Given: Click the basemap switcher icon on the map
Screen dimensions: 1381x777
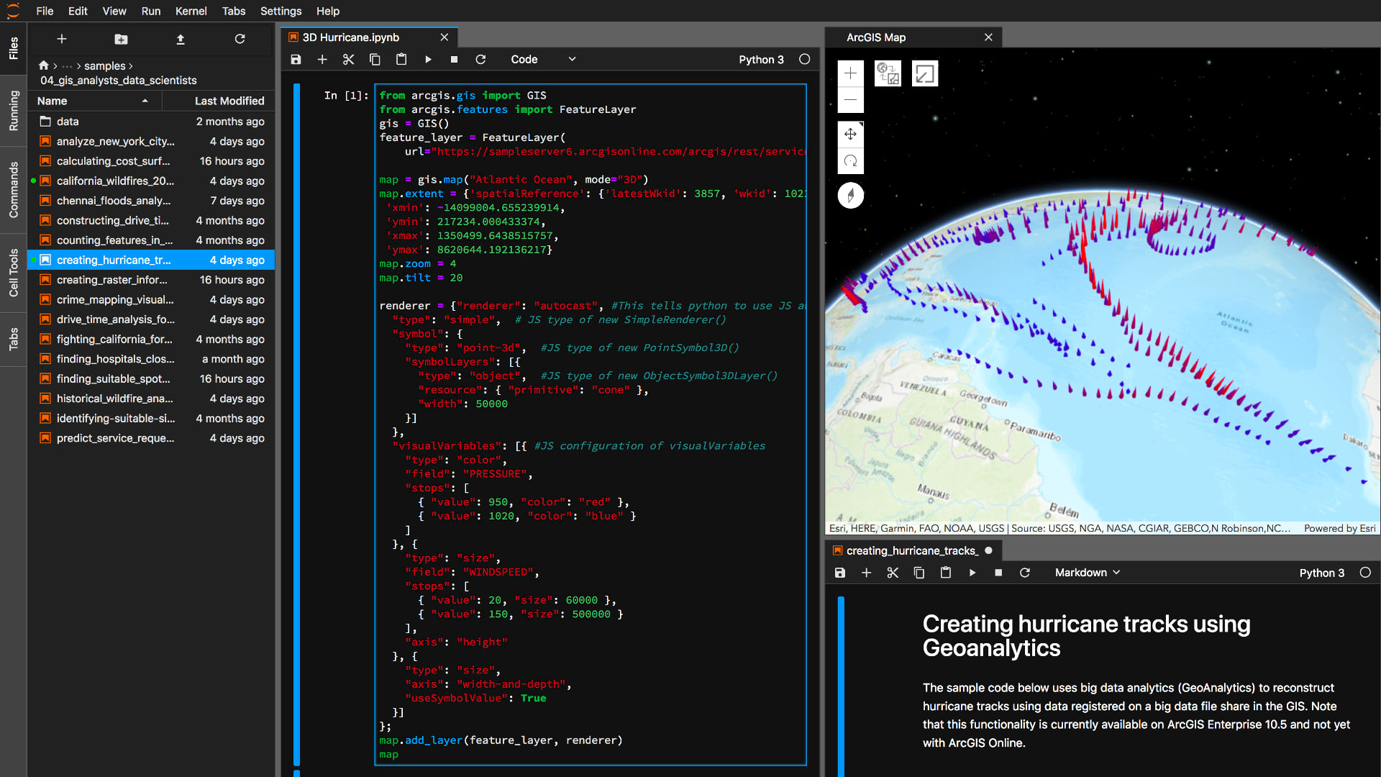Looking at the screenshot, I should (x=888, y=73).
